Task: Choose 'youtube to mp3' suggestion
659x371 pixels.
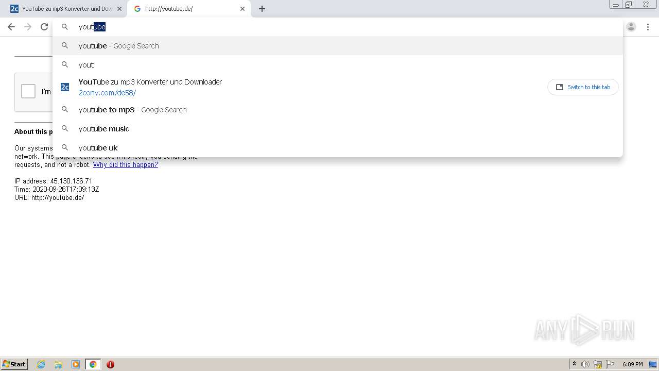Action: point(337,110)
